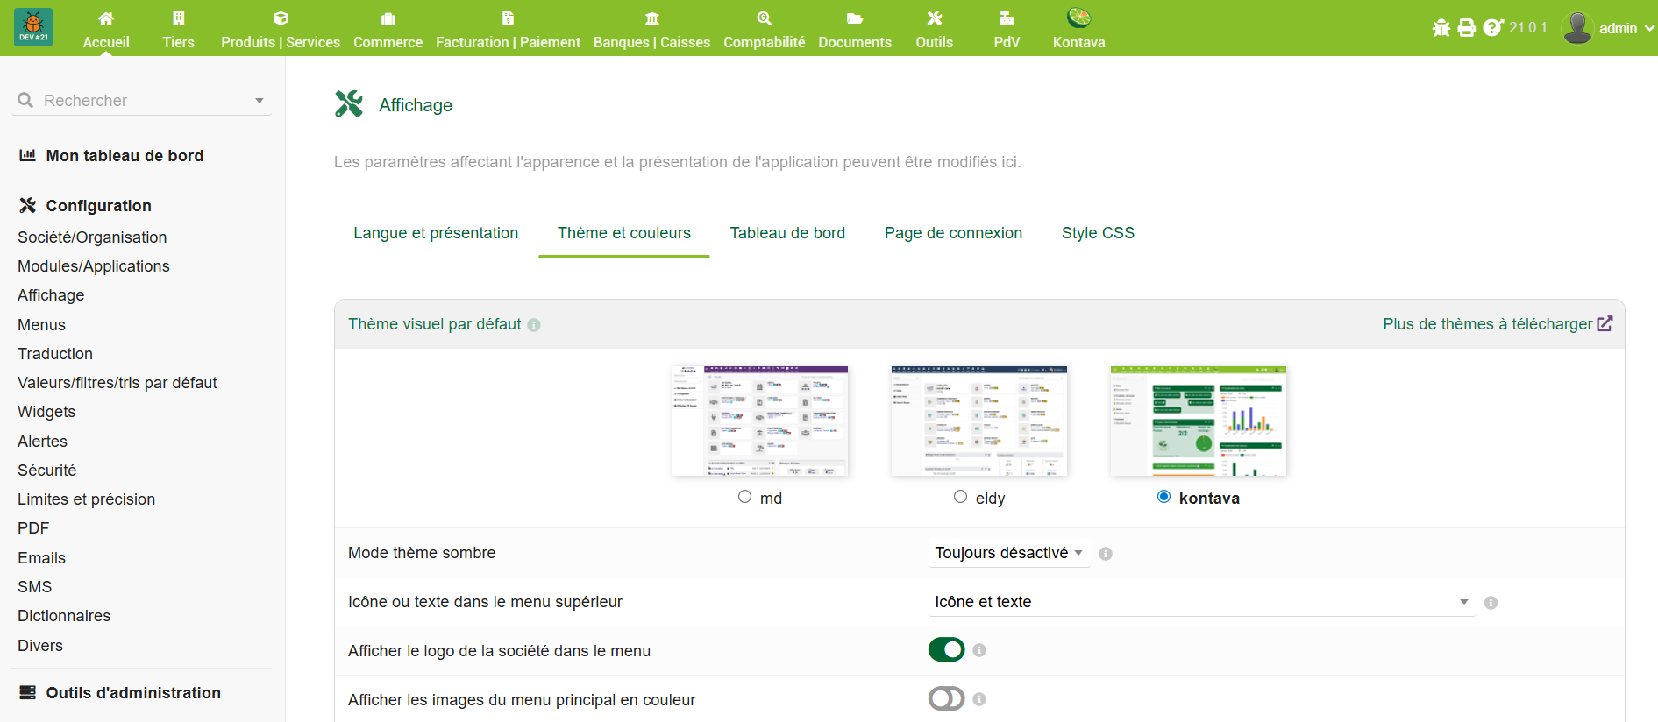The image size is (1658, 722).
Task: Open the Kontava module icon
Action: pyautogui.click(x=1079, y=18)
